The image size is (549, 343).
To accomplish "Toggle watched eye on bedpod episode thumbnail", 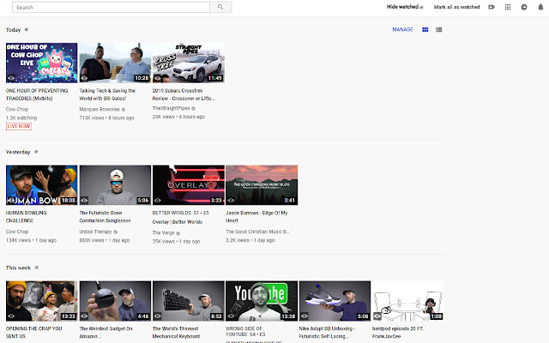I will [377, 316].
